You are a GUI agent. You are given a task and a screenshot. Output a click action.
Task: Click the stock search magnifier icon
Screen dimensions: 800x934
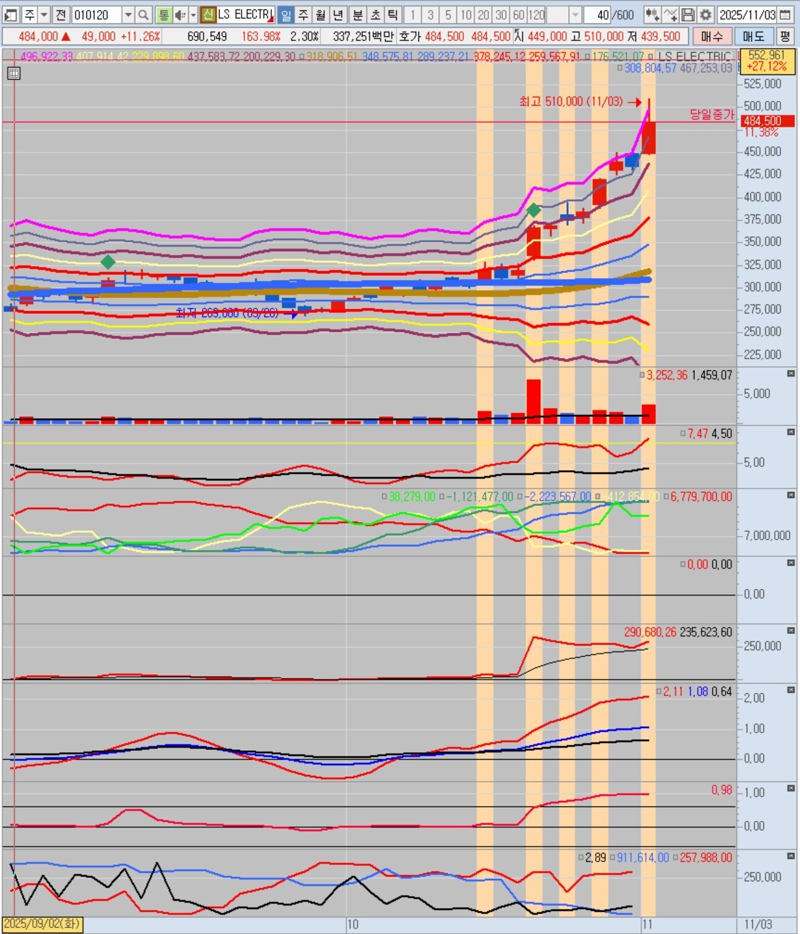143,15
